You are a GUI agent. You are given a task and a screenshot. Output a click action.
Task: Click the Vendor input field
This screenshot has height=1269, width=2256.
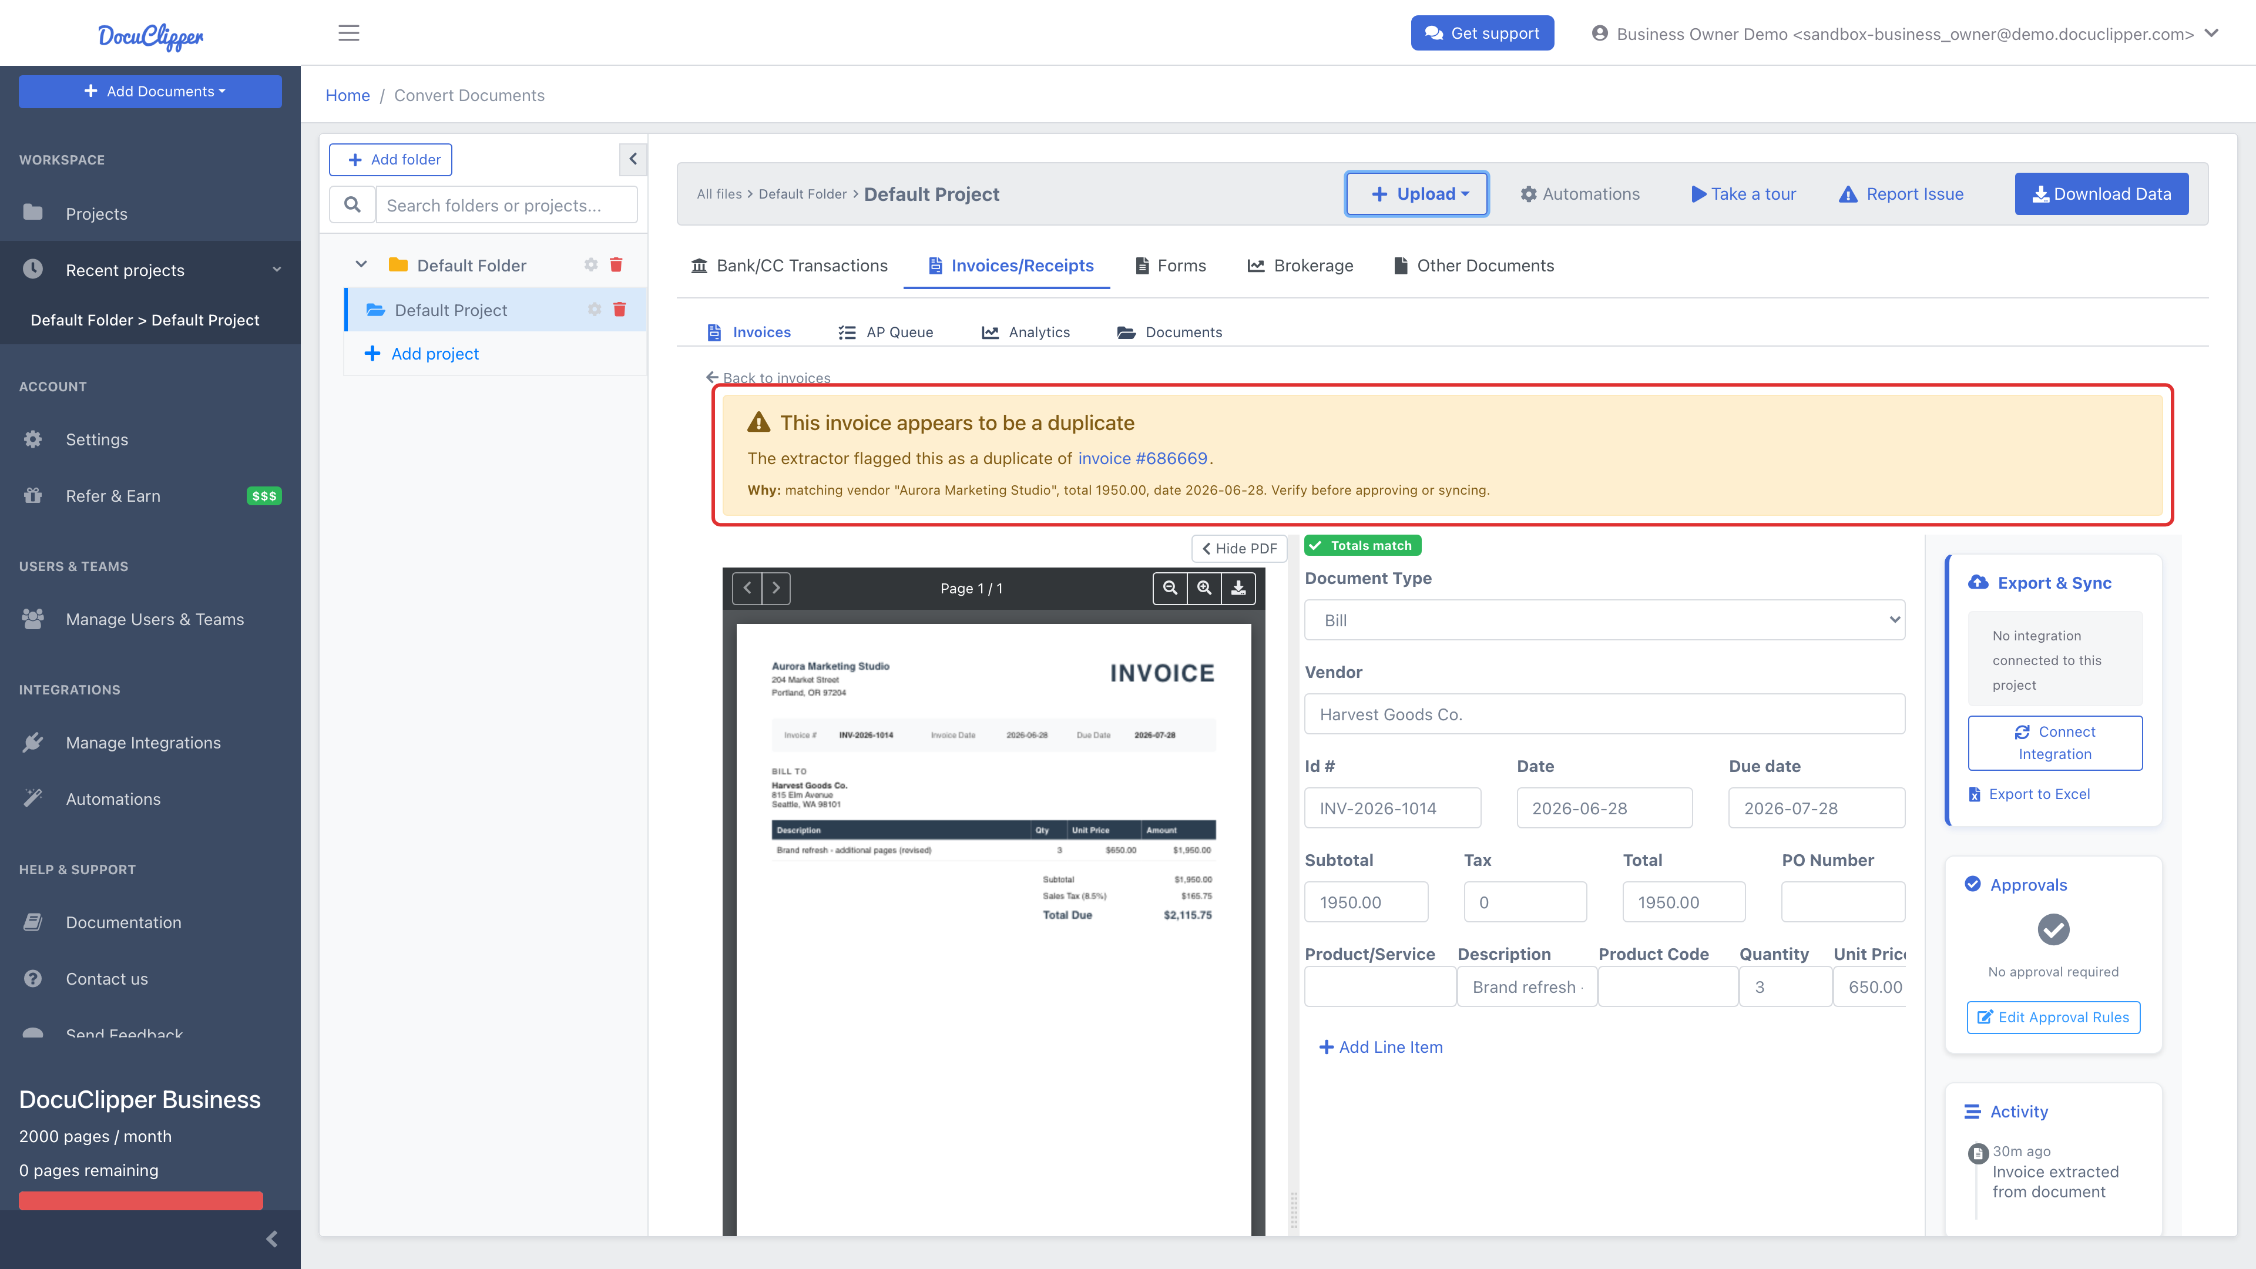point(1604,714)
